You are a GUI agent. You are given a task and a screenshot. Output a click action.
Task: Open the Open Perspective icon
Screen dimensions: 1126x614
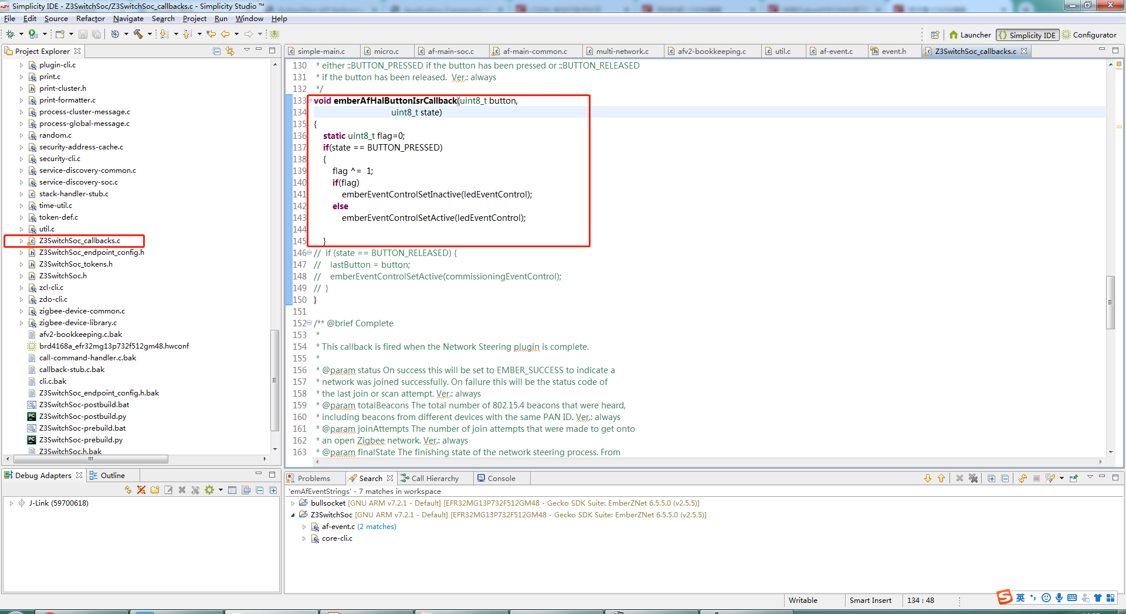tap(935, 35)
